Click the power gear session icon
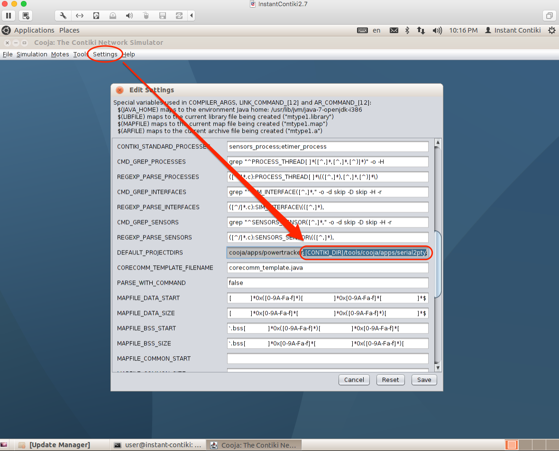The height and width of the screenshot is (451, 559). [x=551, y=30]
